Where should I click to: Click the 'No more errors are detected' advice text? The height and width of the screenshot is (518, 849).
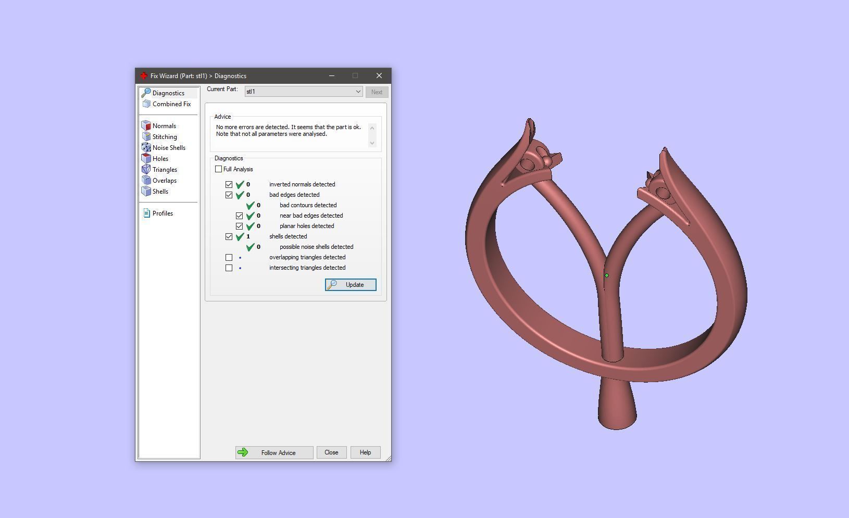pyautogui.click(x=289, y=131)
